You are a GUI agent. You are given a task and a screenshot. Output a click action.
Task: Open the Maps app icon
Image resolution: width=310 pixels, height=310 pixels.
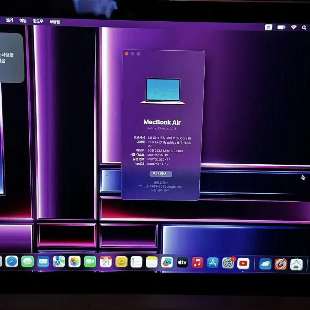click(59, 261)
